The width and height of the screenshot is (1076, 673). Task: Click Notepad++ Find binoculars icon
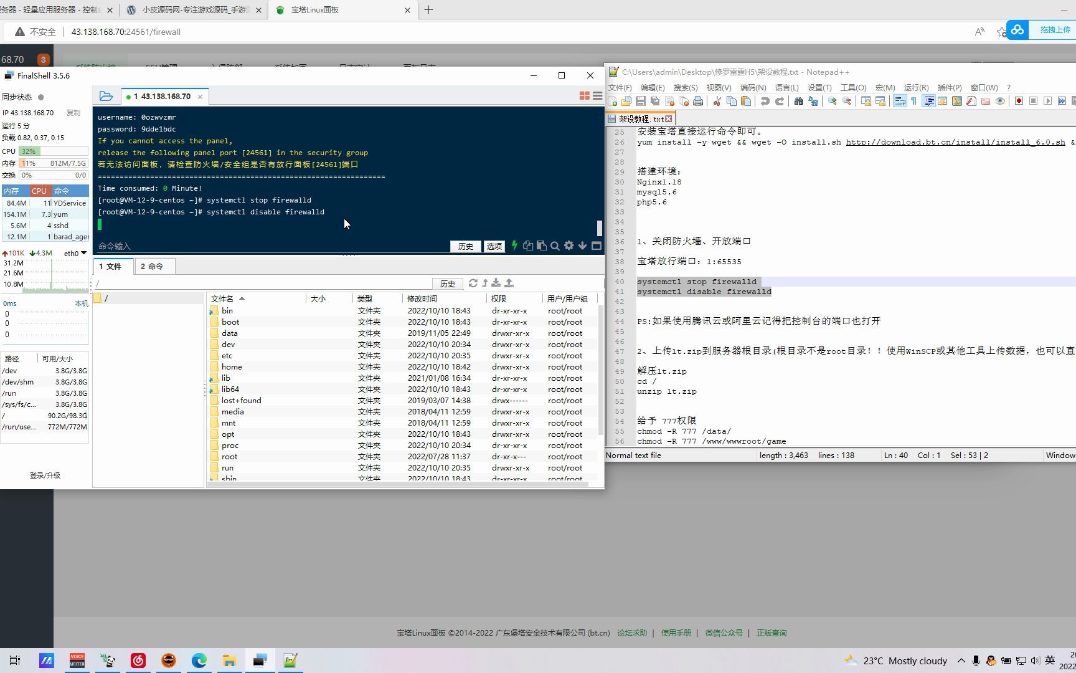798,101
